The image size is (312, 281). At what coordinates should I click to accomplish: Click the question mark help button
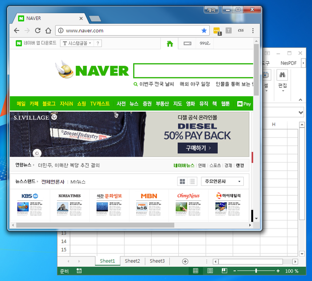pyautogui.click(x=98, y=43)
